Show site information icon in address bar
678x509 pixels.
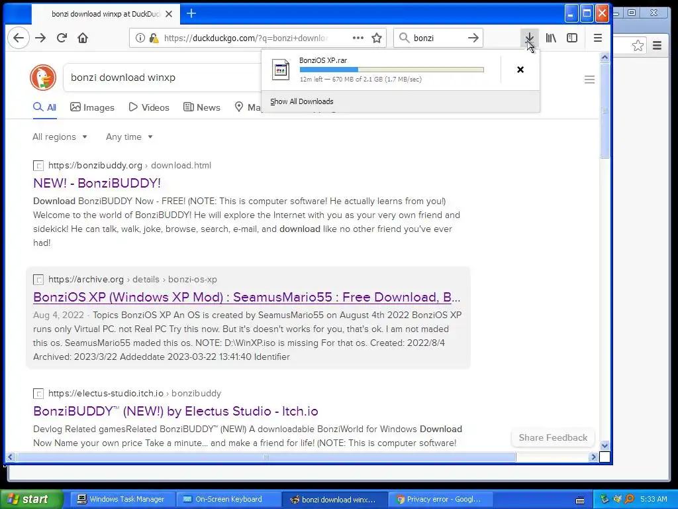tap(140, 38)
